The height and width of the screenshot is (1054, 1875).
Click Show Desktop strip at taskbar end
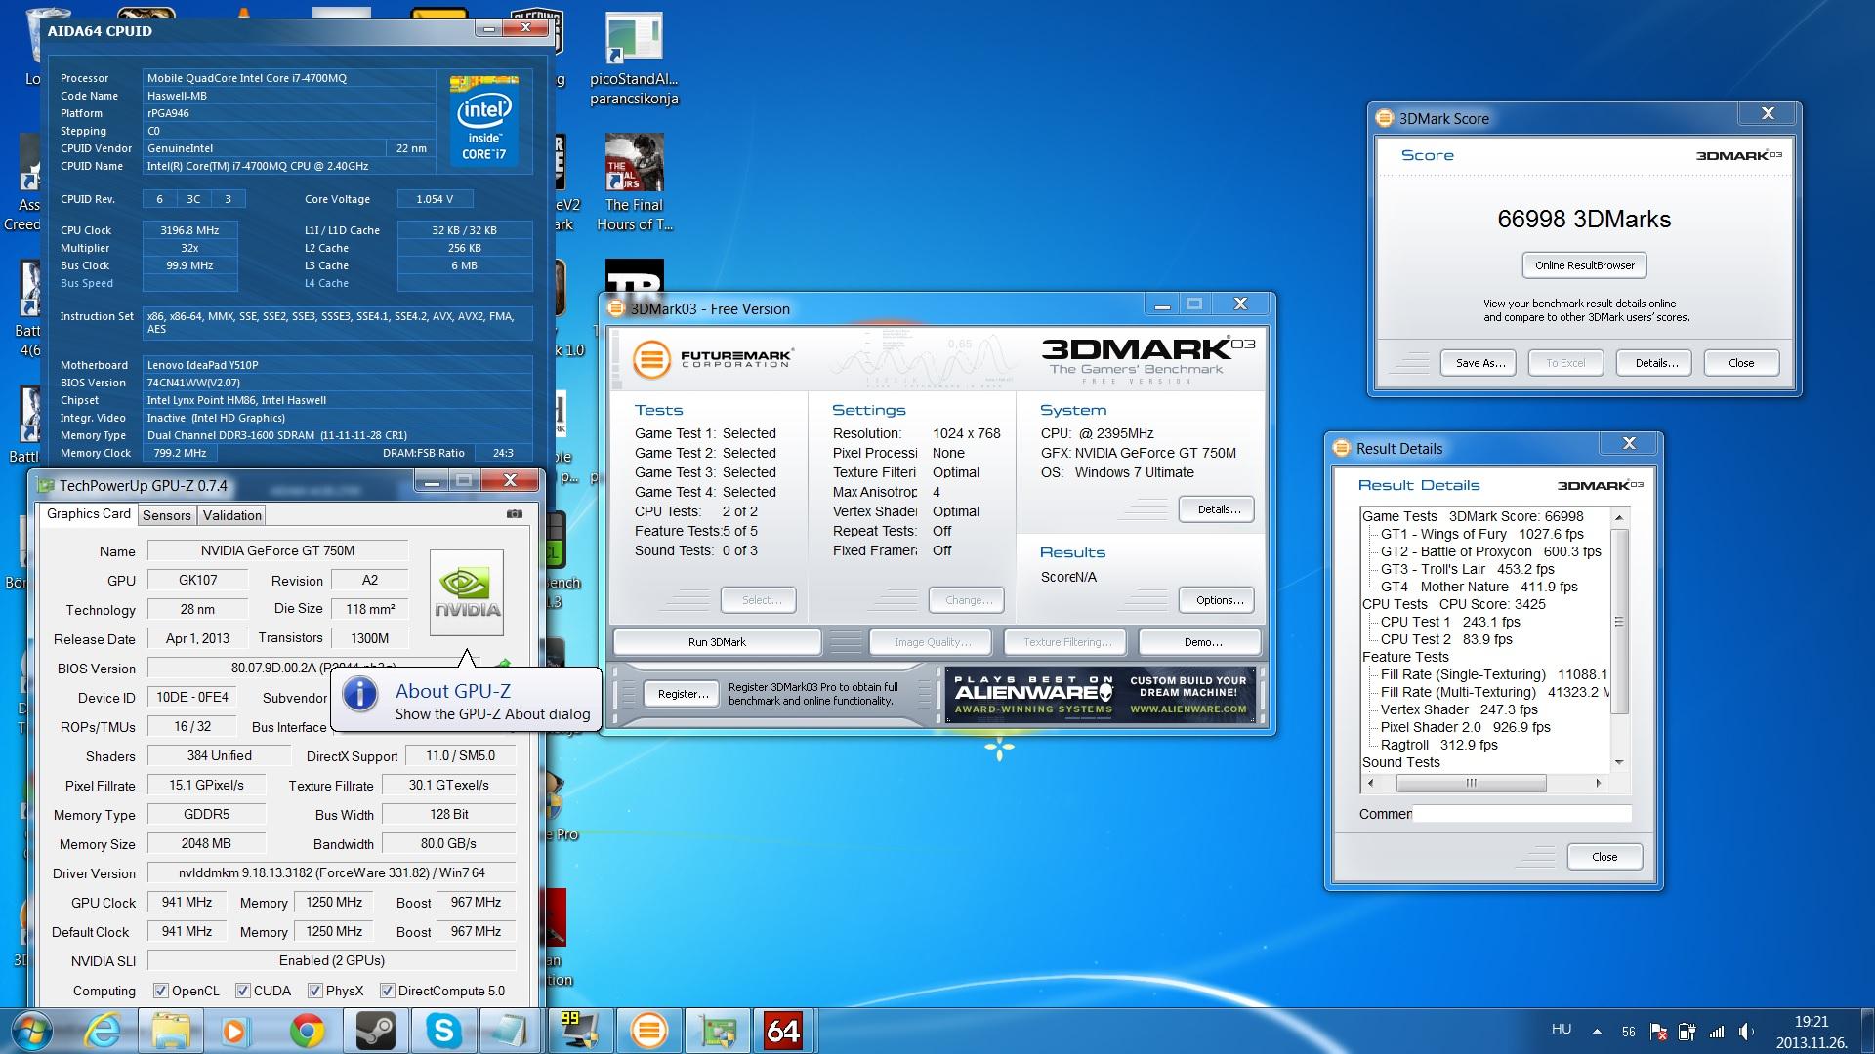1867,1032
